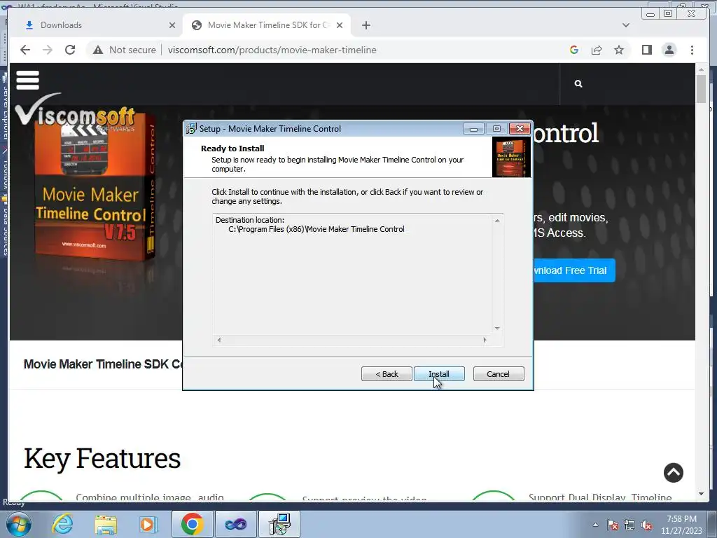Click the setup dialog title bar icon
Viewport: 717px width, 538px height.
(x=191, y=129)
